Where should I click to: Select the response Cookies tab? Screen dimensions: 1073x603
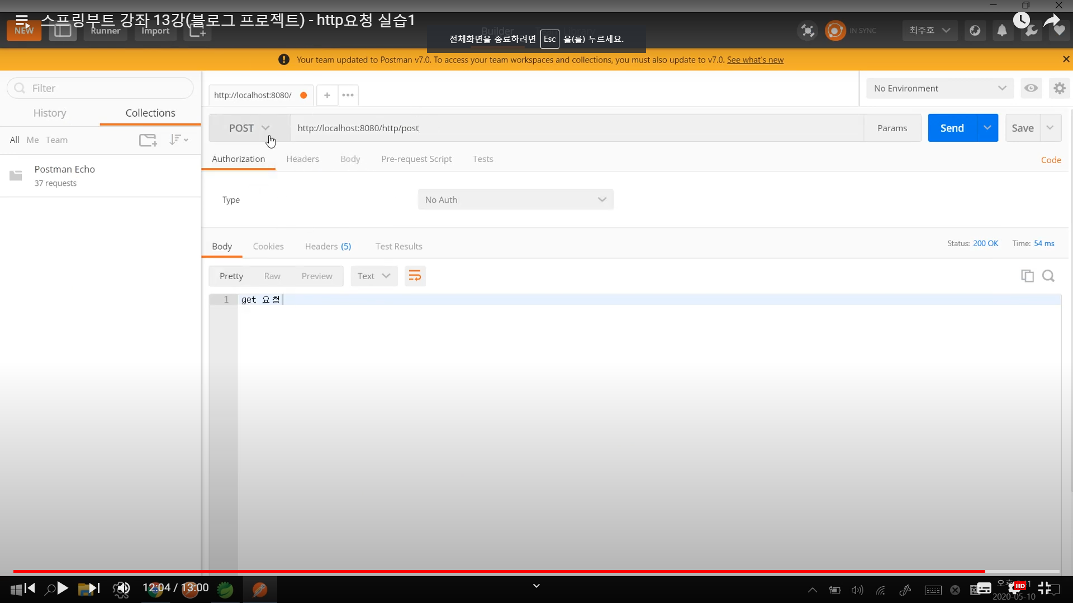coord(268,246)
